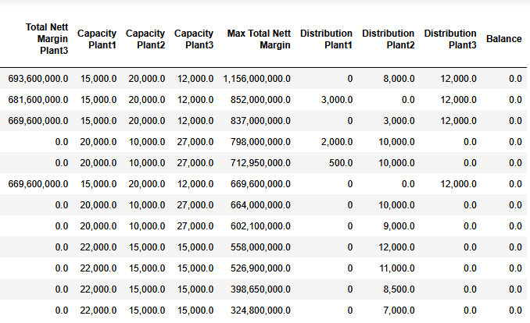Click the Capacity Plant3 column header
This screenshot has height=323, width=530.
(x=194, y=39)
